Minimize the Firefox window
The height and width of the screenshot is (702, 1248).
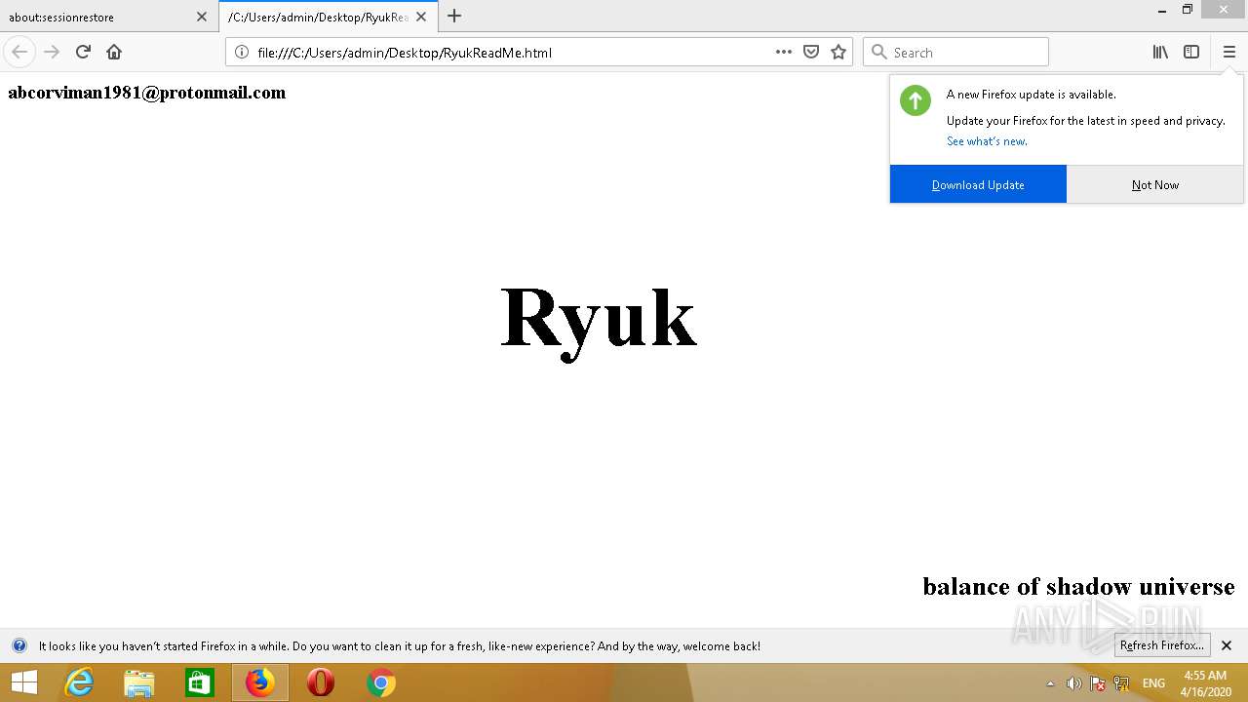tap(1162, 11)
